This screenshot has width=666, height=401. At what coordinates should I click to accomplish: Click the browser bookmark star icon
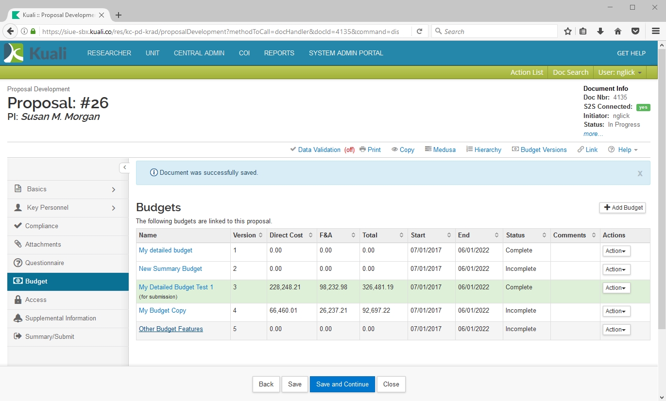point(567,31)
